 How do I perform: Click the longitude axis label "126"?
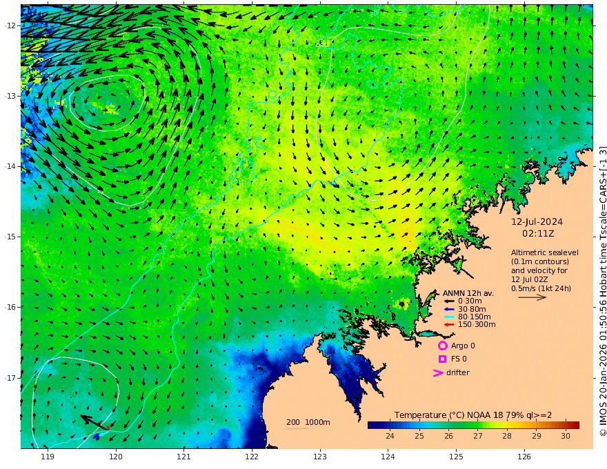[x=524, y=457]
